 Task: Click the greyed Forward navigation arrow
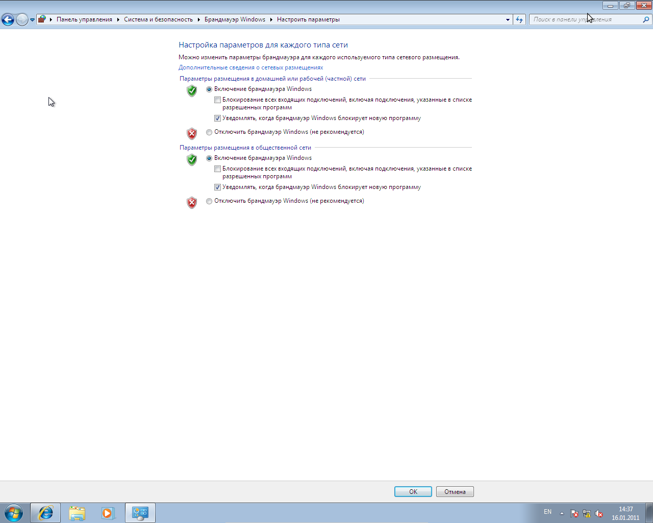[x=22, y=19]
